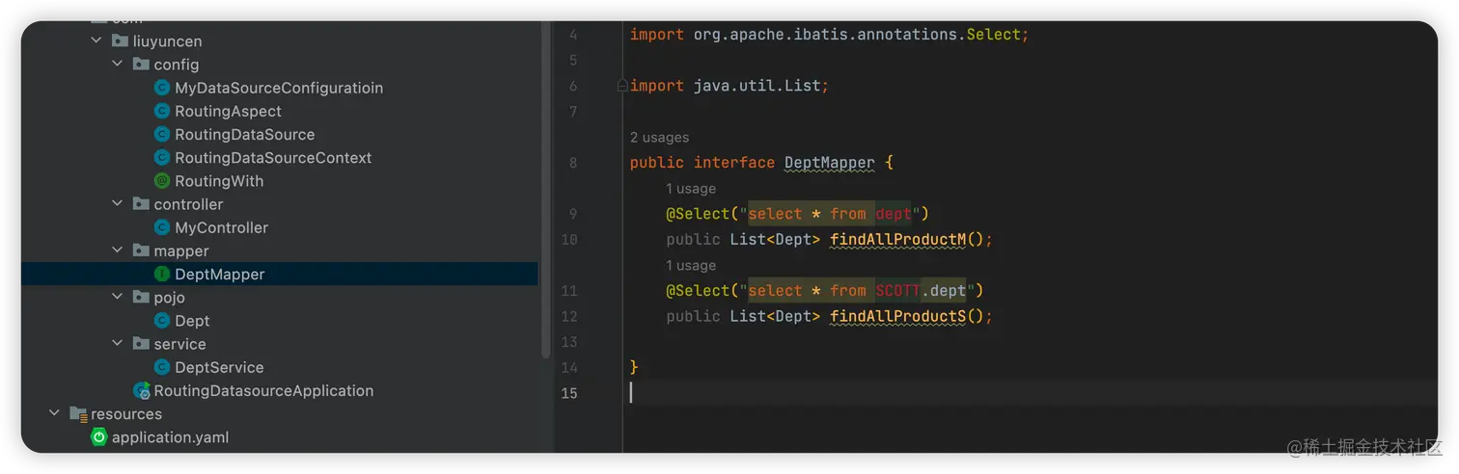Collapse the service package

[118, 344]
